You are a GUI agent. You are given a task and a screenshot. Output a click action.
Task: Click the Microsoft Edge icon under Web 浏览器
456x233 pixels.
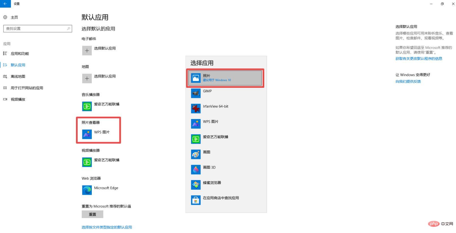tap(87, 190)
